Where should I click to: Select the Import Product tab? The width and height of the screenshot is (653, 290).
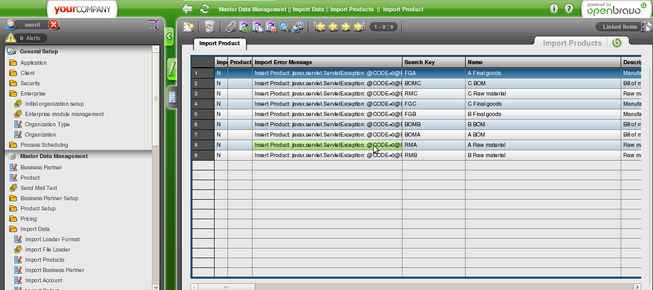(219, 44)
